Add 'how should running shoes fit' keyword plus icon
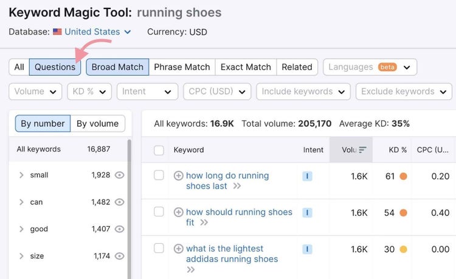 (x=178, y=212)
